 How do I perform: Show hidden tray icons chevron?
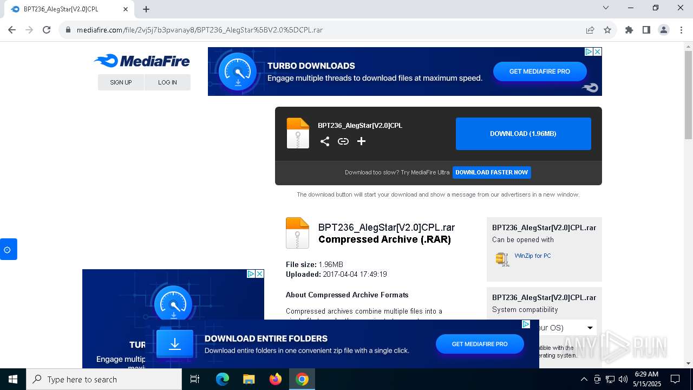click(584, 379)
